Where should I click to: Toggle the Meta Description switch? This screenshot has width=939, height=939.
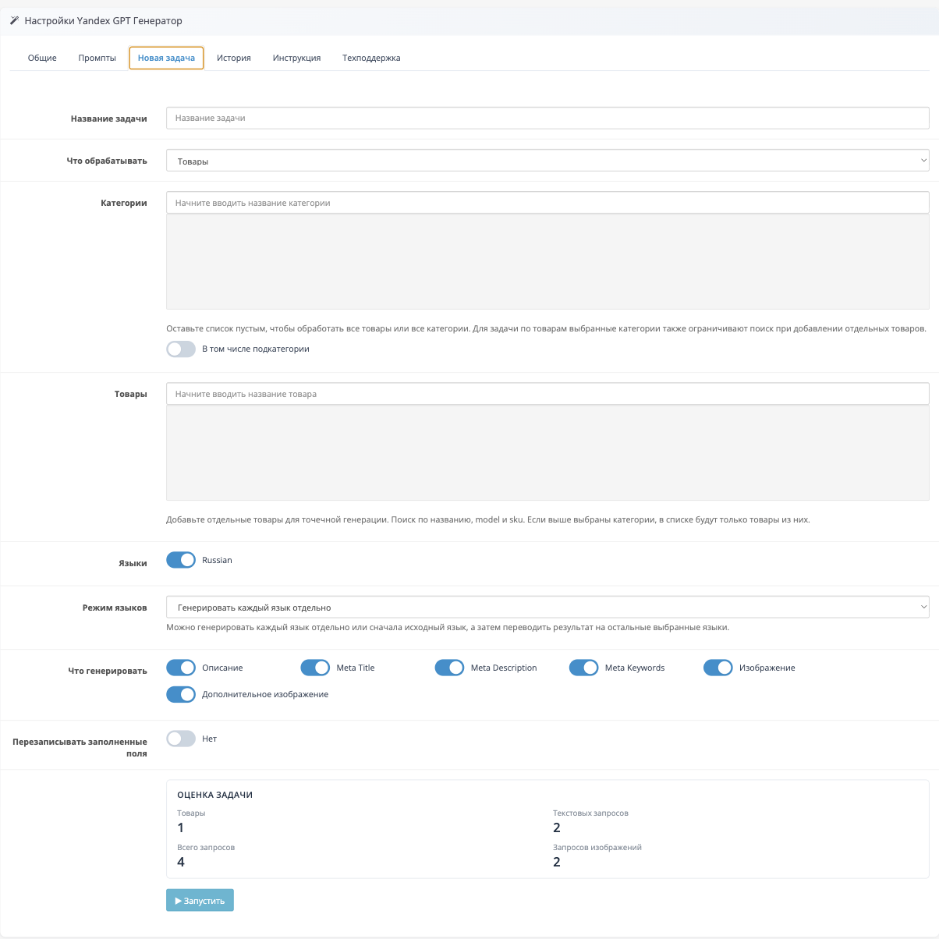tap(449, 668)
